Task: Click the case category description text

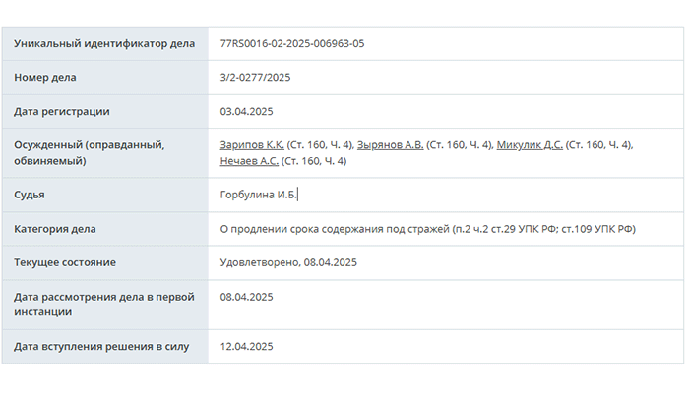Action: [427, 229]
